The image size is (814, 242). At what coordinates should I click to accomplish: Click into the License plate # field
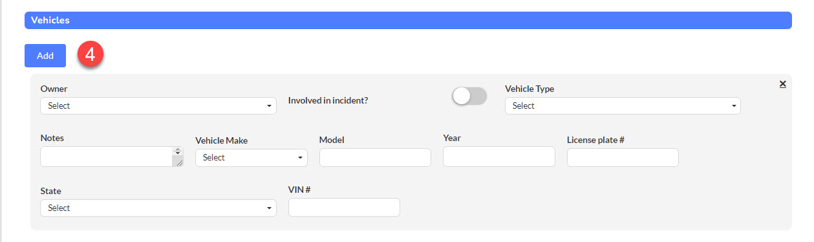pyautogui.click(x=623, y=157)
